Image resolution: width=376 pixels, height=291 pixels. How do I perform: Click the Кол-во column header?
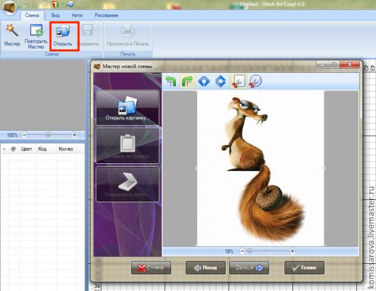(66, 149)
